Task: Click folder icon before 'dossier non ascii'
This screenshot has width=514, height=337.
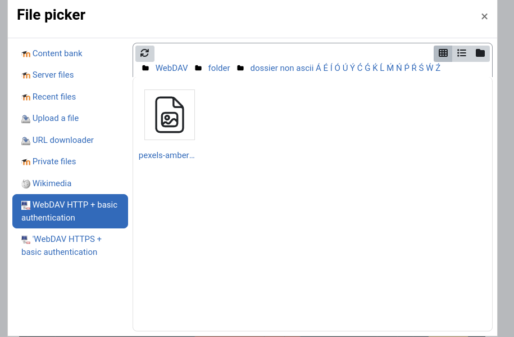Action: pos(240,68)
